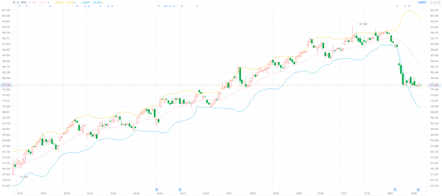
Task: Expand the BOLL indicator dropdown chevron
Action: (x=30, y=2)
